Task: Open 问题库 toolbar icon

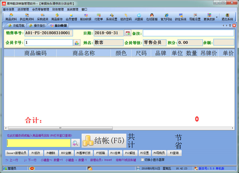Action: (x=139, y=17)
